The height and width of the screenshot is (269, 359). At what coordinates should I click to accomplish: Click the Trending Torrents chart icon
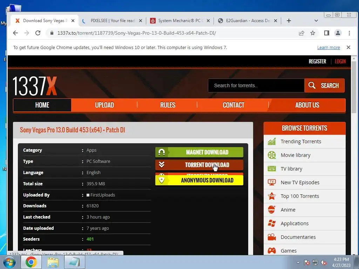tap(272, 142)
